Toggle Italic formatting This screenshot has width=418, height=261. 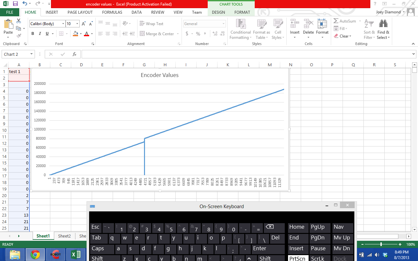click(x=40, y=34)
